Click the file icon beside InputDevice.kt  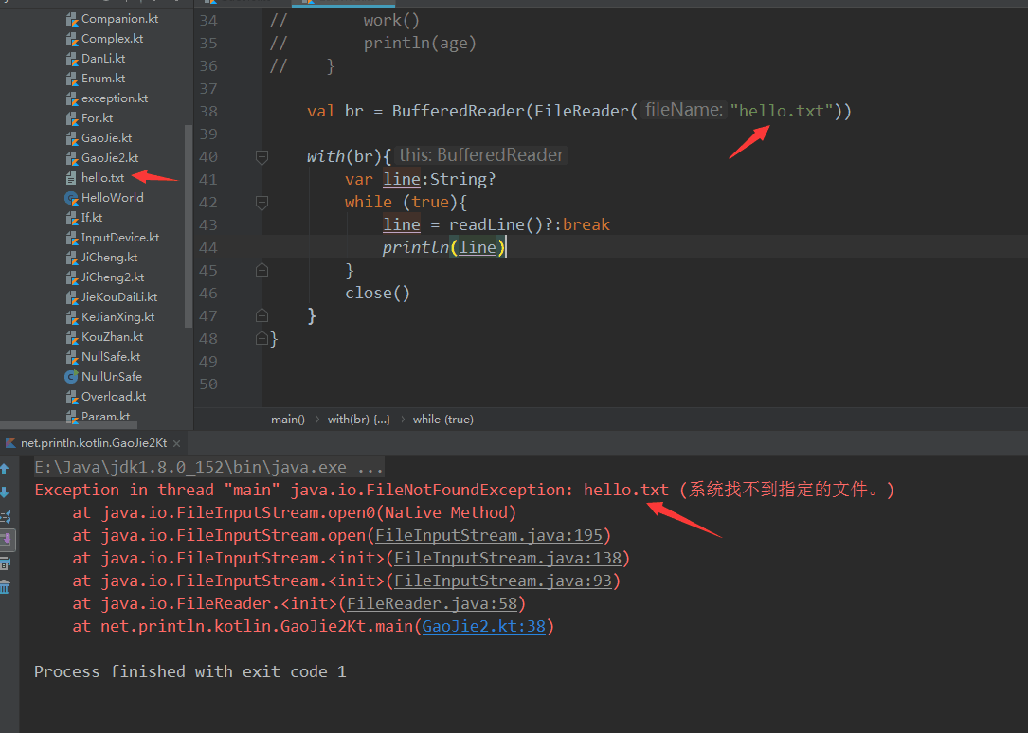(71, 238)
